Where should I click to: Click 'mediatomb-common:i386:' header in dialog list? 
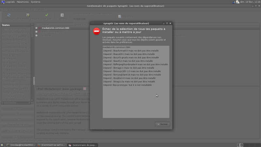click(117, 47)
